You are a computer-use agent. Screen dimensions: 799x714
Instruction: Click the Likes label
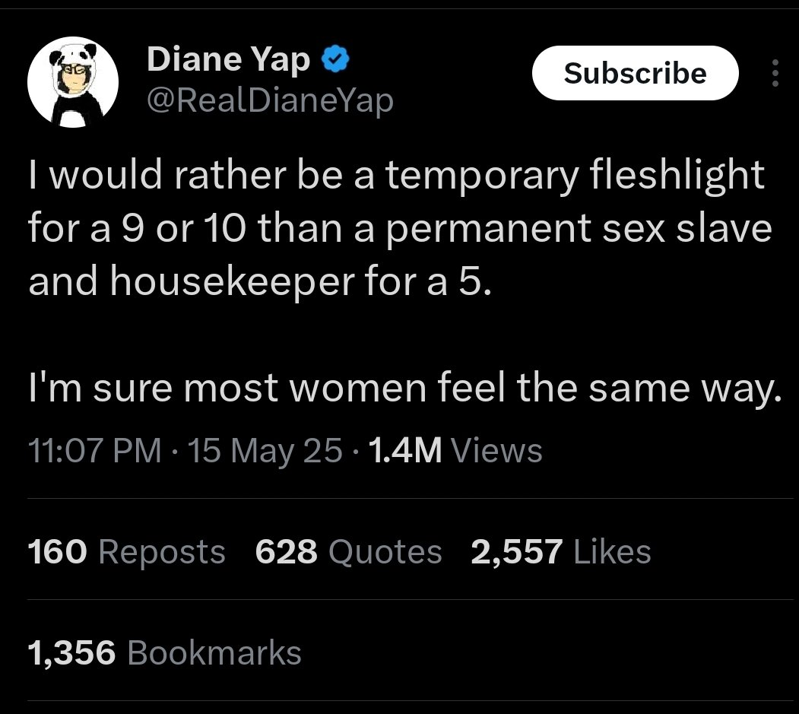point(611,551)
